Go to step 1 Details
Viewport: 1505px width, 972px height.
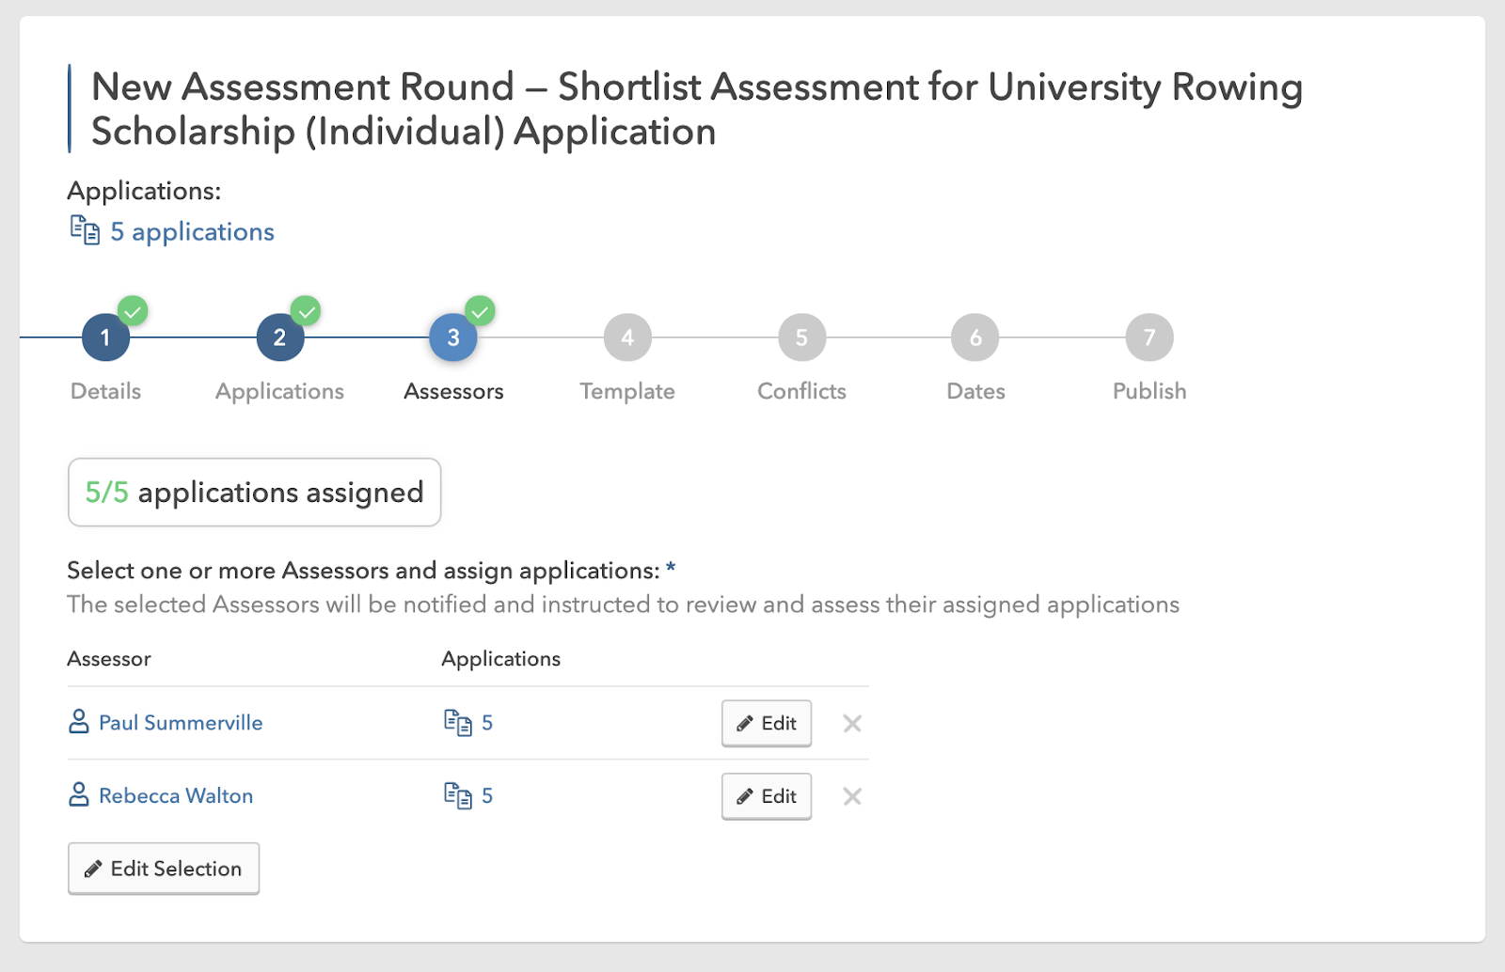(105, 338)
